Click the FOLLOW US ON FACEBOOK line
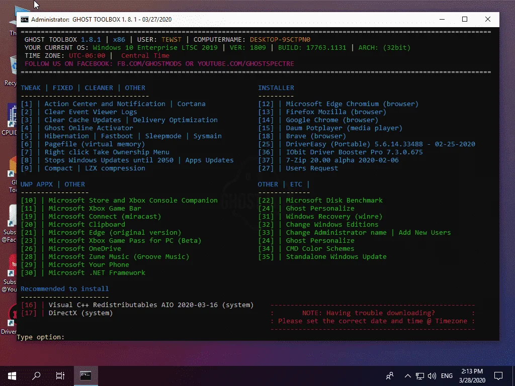Image resolution: width=515 pixels, height=386 pixels. click(159, 64)
